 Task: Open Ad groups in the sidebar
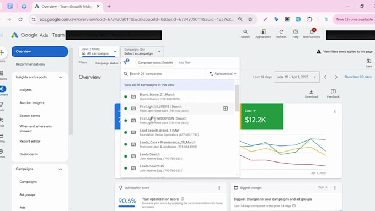click(x=28, y=194)
